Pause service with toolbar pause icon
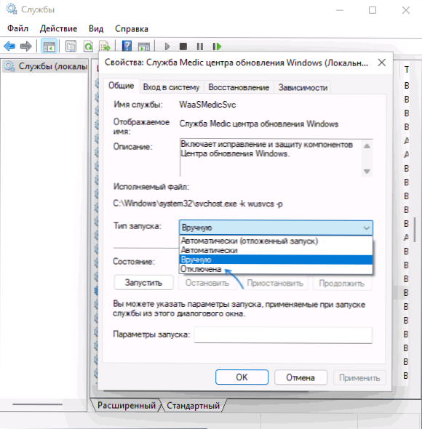Image resolution: width=422 pixels, height=429 pixels. 200,47
